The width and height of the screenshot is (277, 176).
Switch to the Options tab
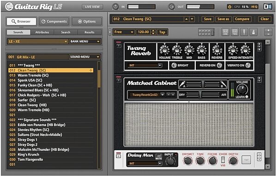tap(87, 21)
